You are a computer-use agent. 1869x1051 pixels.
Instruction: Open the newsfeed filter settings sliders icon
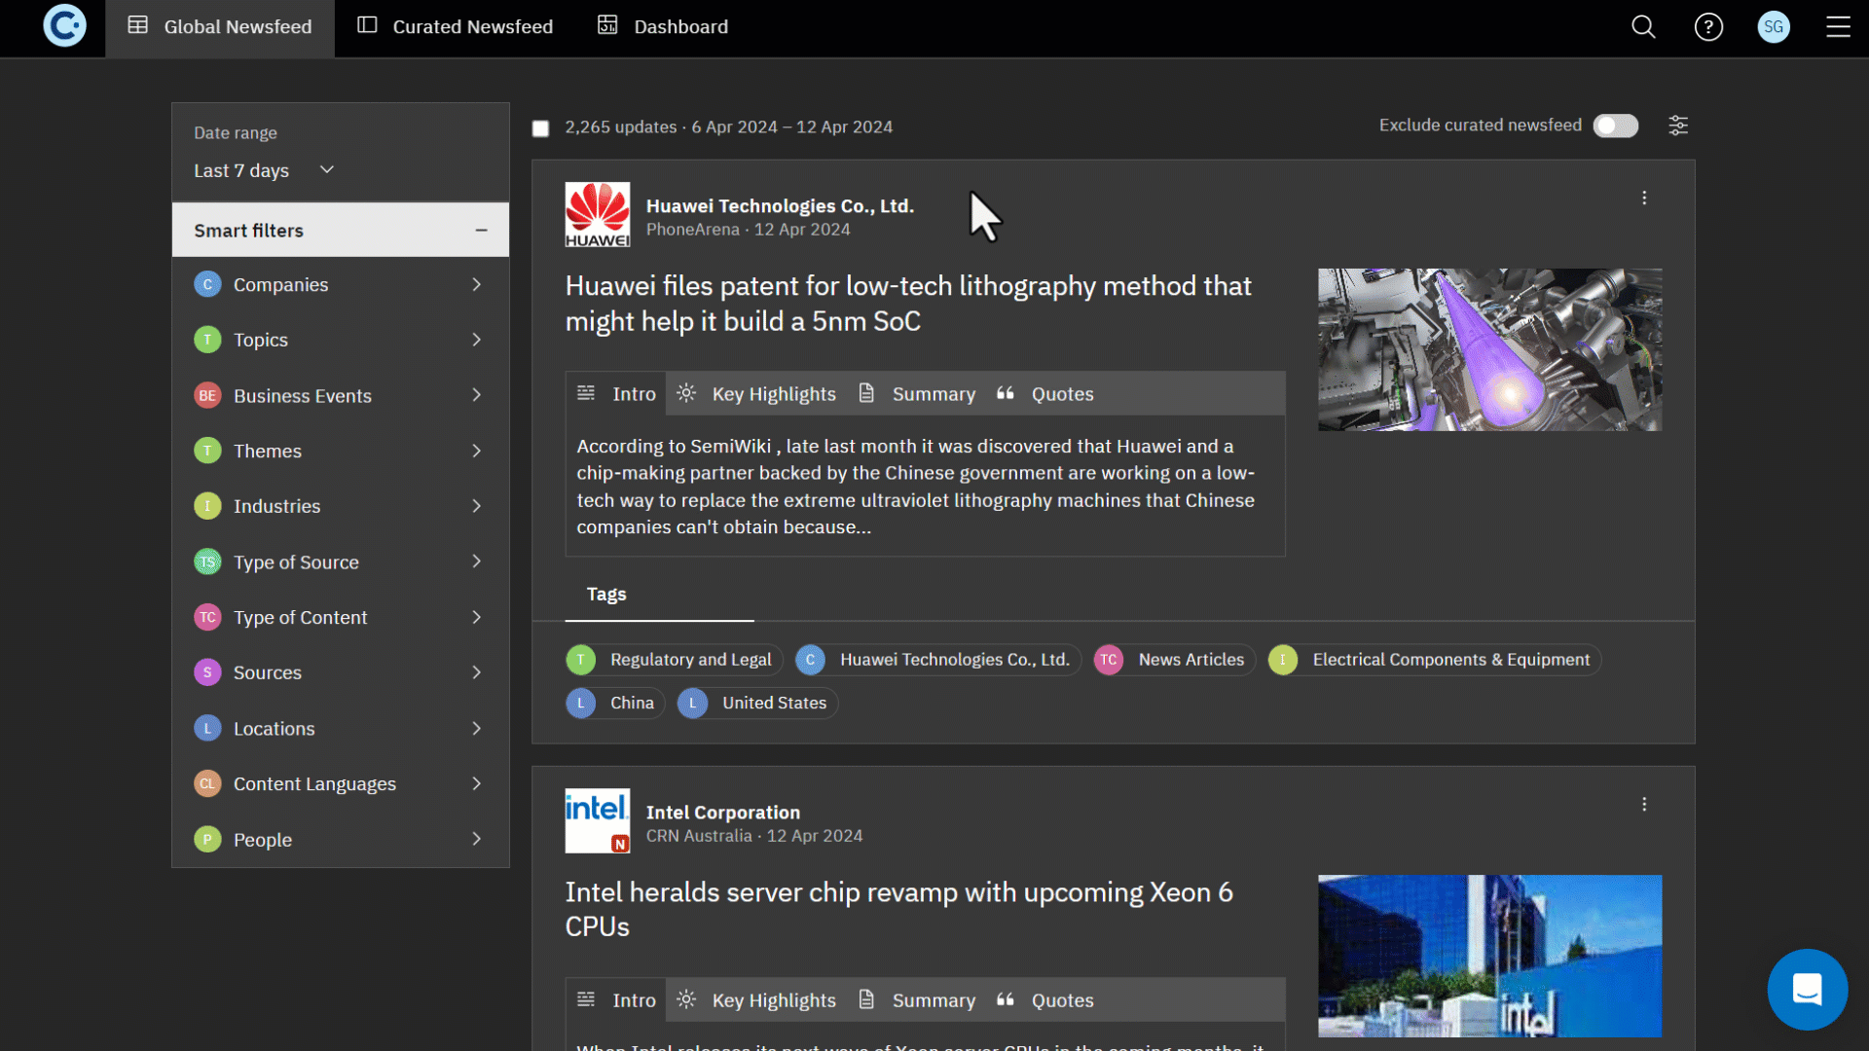click(1678, 126)
